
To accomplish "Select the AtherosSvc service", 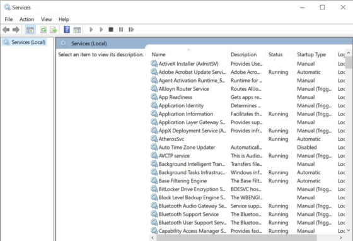I will pyautogui.click(x=248, y=139).
